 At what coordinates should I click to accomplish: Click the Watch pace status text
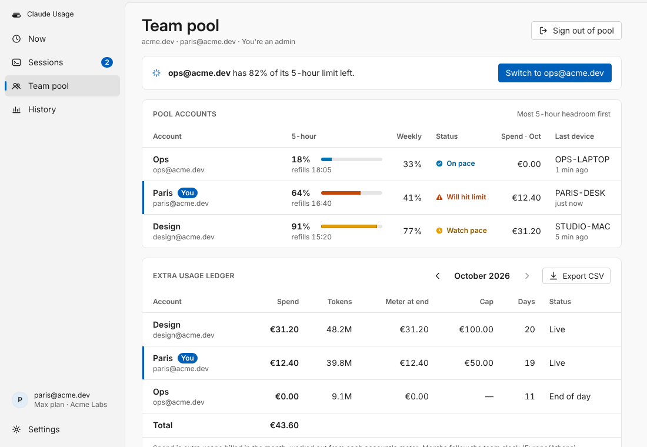click(x=466, y=231)
